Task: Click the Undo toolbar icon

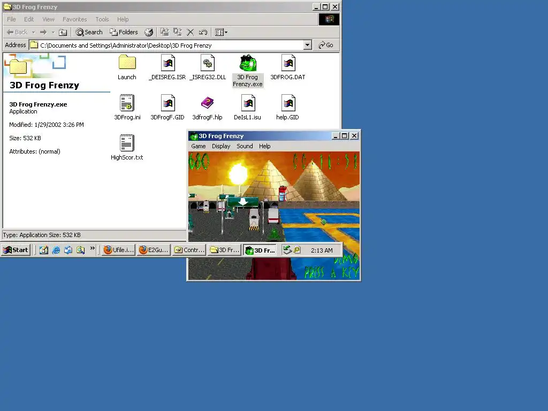Action: [203, 32]
